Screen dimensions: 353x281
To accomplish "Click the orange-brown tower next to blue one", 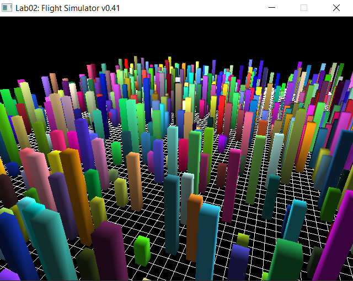I will coord(193,225).
